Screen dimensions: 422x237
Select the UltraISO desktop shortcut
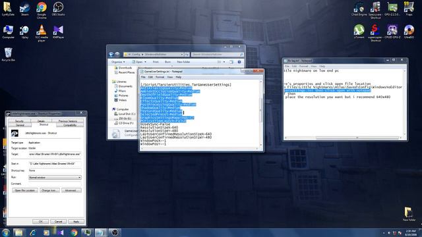point(409,32)
